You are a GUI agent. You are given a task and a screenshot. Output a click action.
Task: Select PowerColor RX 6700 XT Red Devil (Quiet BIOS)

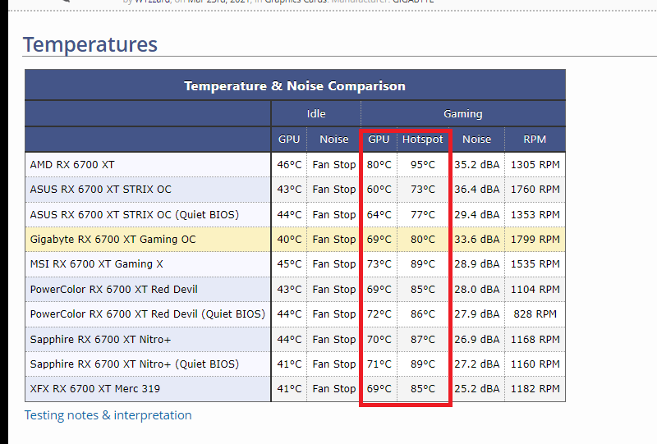click(148, 314)
